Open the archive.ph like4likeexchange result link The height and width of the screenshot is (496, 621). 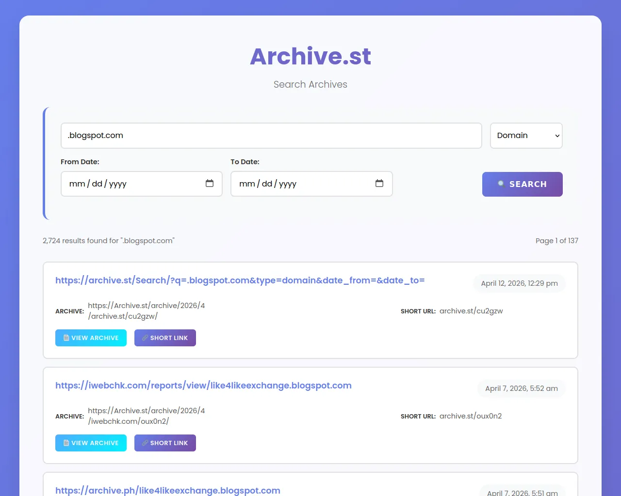coord(168,490)
